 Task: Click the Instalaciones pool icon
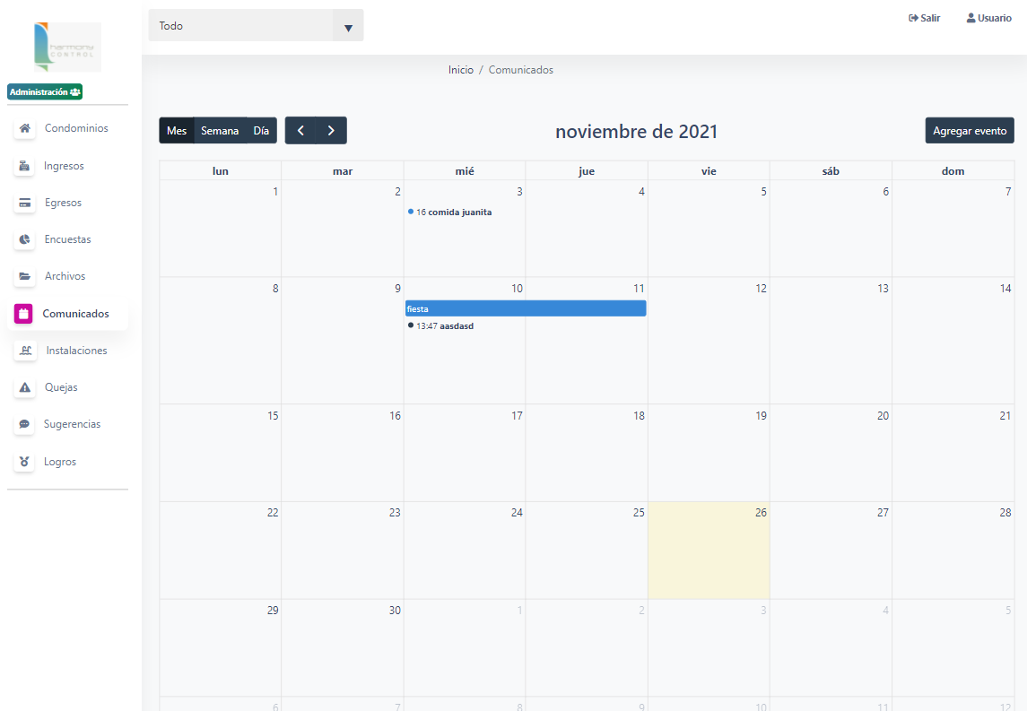pos(25,351)
